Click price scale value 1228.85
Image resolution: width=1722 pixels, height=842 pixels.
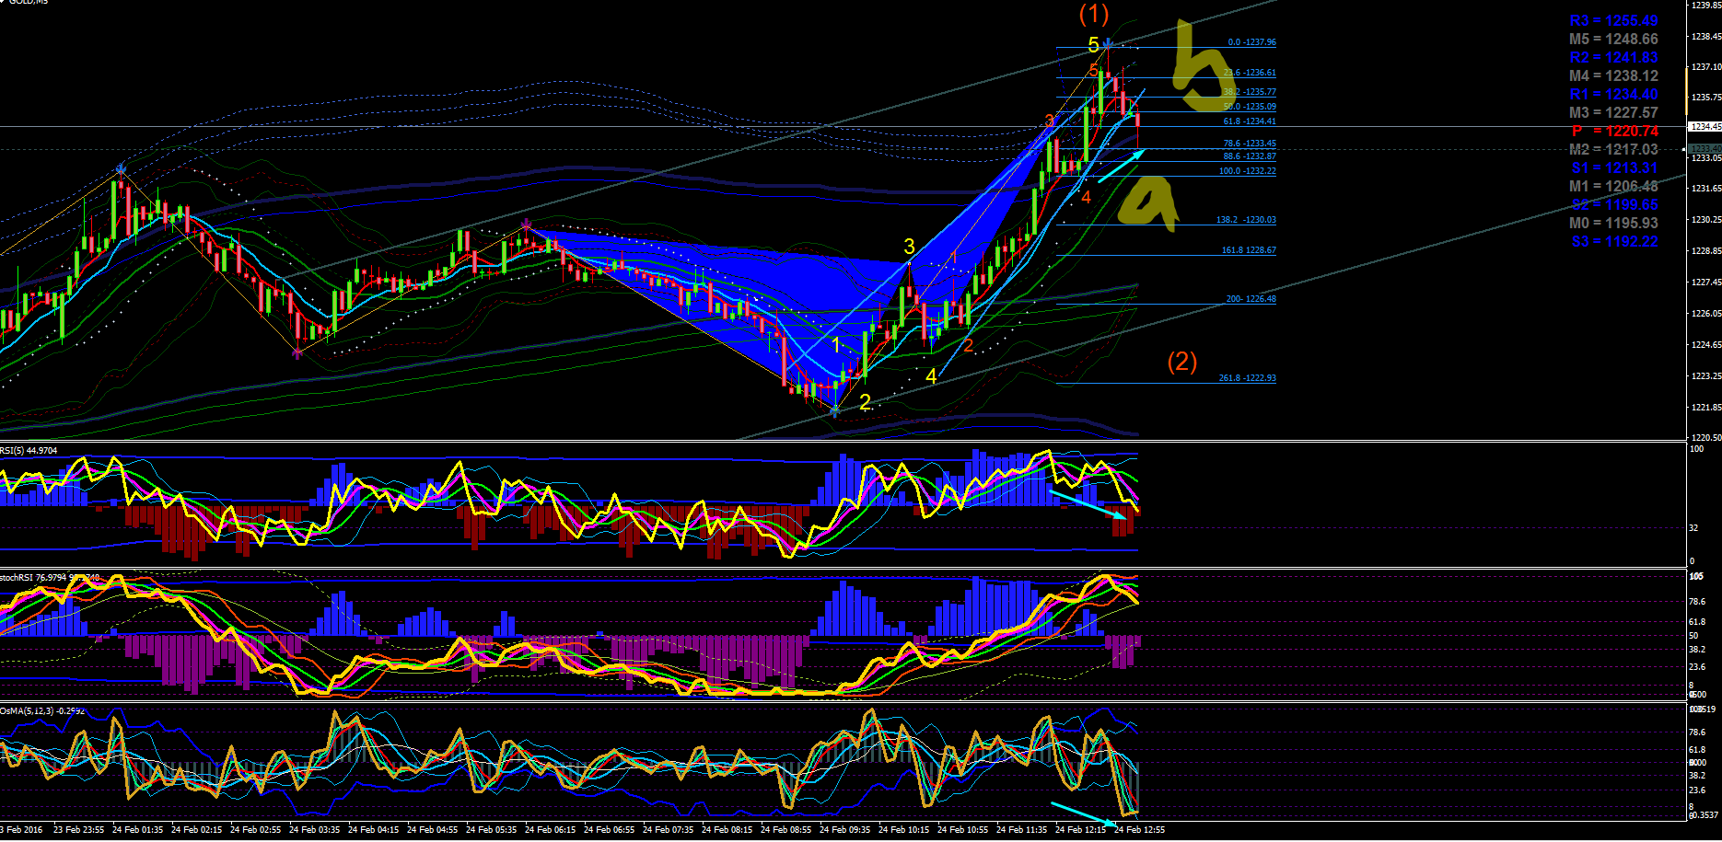(1705, 251)
